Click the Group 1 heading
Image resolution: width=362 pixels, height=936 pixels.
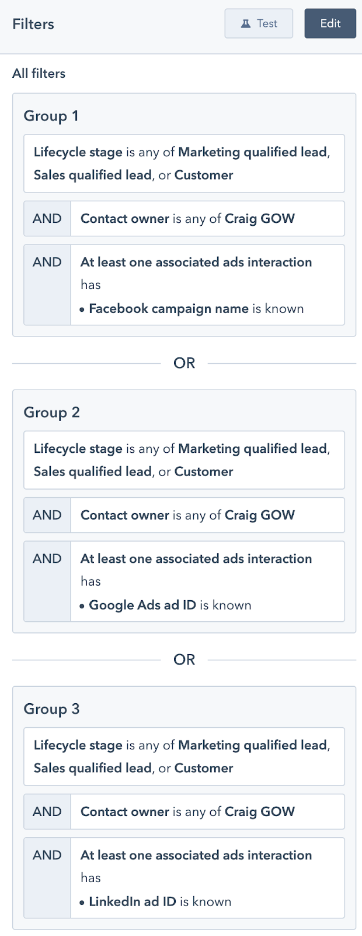click(x=51, y=116)
